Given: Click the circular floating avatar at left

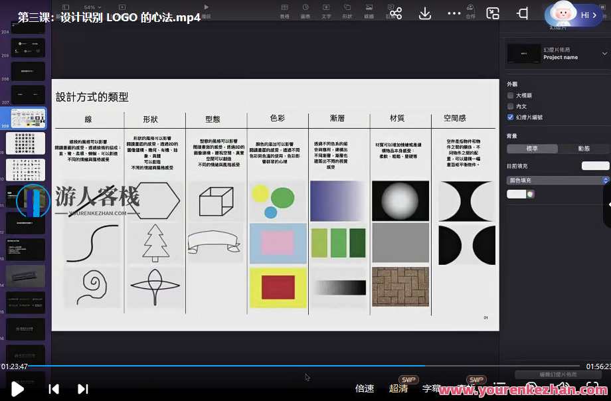Looking at the screenshot, I should click(x=33, y=201).
